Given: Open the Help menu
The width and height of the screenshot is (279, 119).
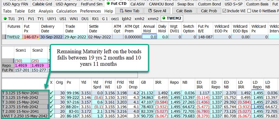Looking at the screenshot, I should [108, 11].
